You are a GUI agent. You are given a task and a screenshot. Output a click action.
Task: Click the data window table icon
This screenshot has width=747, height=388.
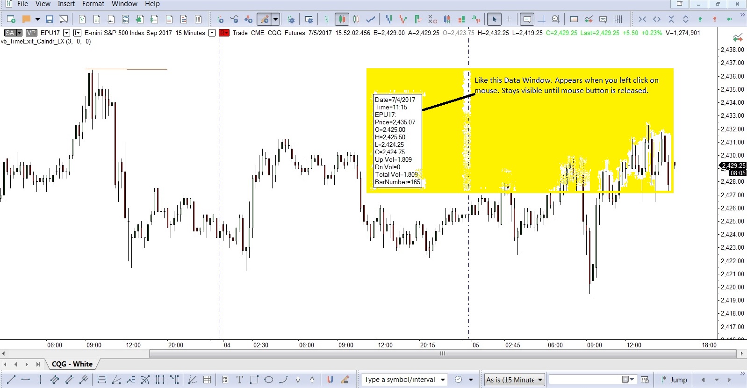coord(574,19)
